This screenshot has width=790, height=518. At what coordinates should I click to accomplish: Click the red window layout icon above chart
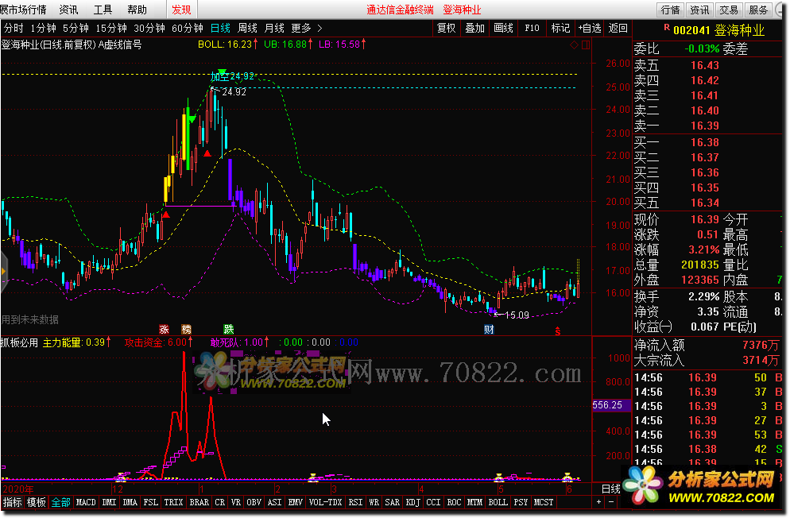[x=586, y=44]
